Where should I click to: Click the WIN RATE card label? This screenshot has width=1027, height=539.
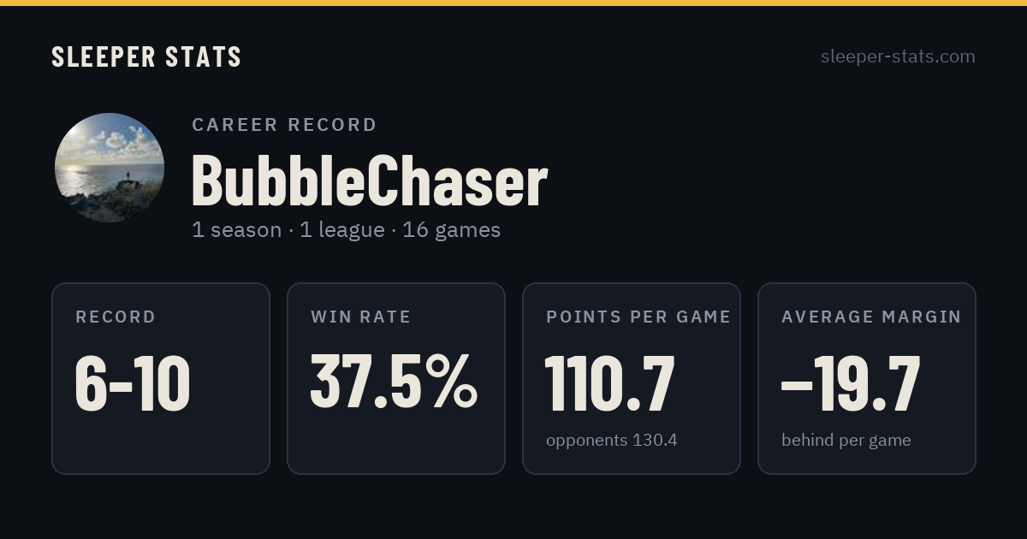tap(360, 317)
